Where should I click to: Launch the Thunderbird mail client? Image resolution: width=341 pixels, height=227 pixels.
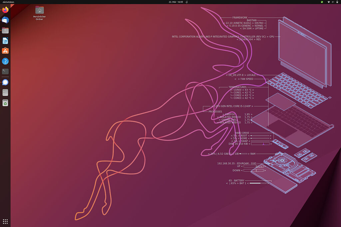5,20
